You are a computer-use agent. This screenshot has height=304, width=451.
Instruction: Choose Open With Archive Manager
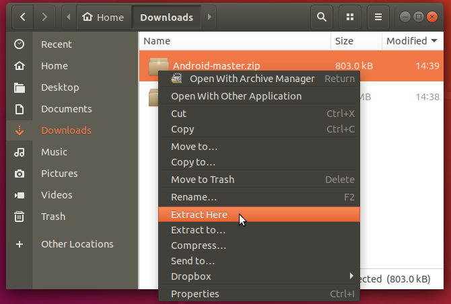pos(259,79)
